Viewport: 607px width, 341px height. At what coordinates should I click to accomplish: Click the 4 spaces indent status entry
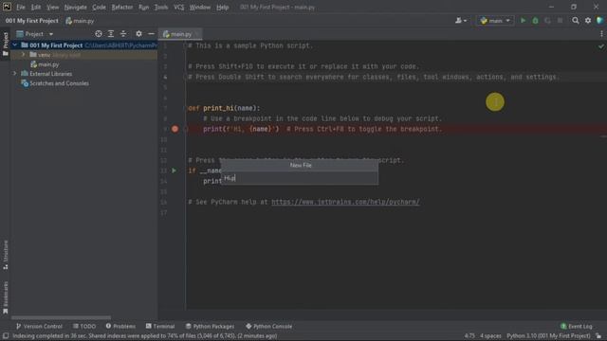pos(490,336)
